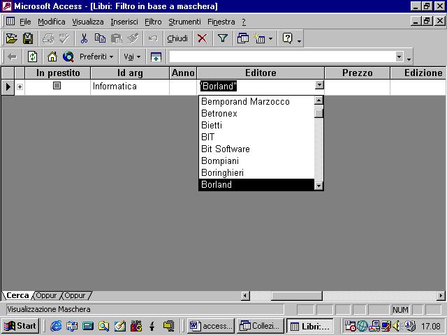Open the Modifica menu
The width and height of the screenshot is (447, 335).
(52, 22)
